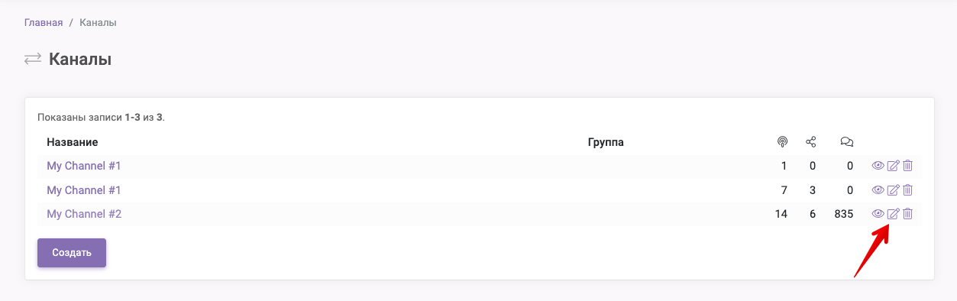Click eye icon for channel with 7 streams
The height and width of the screenshot is (301, 957).
point(878,190)
